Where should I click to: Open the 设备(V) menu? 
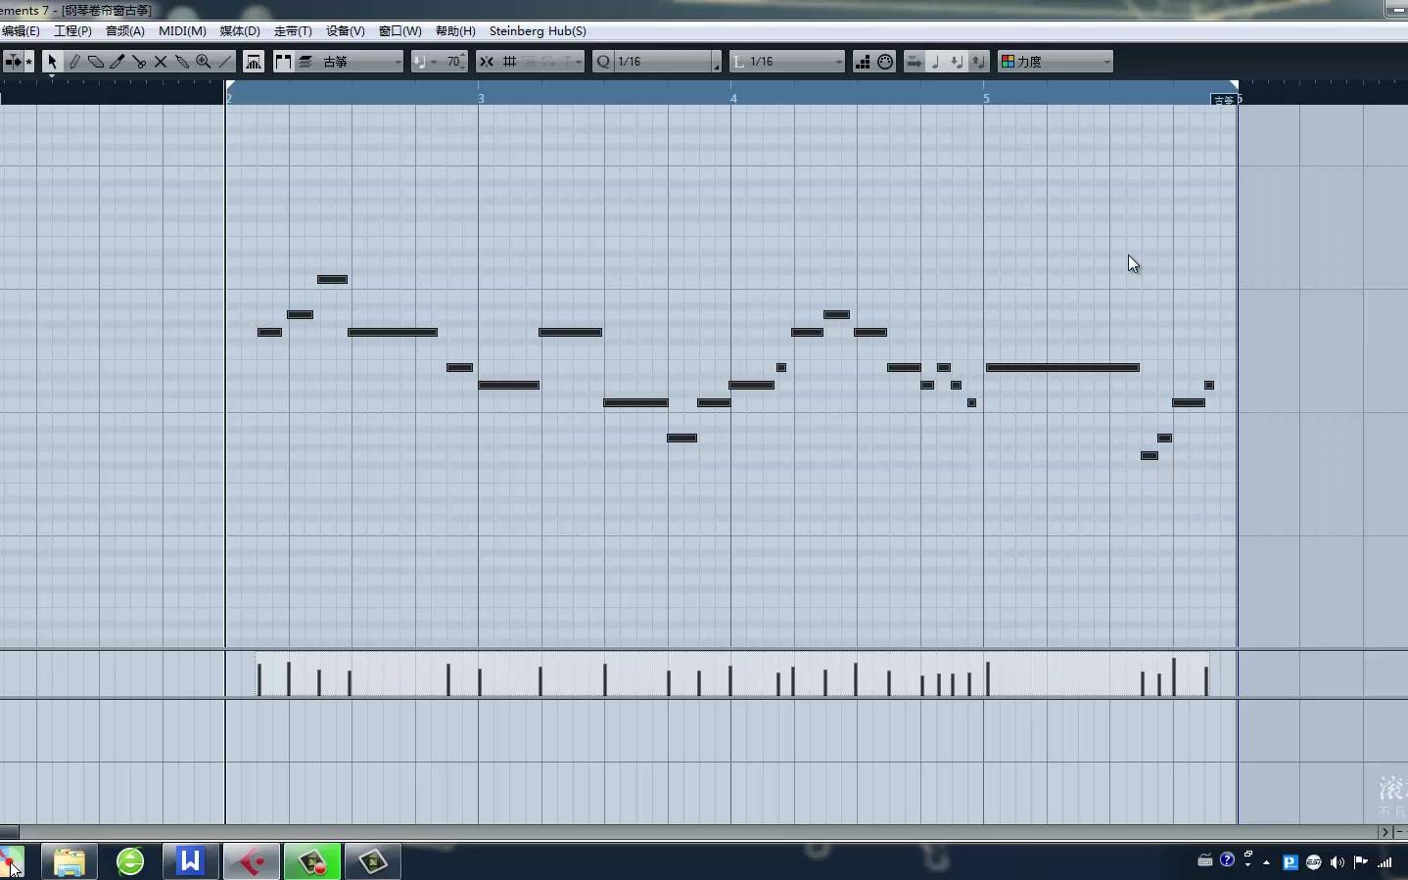346,31
